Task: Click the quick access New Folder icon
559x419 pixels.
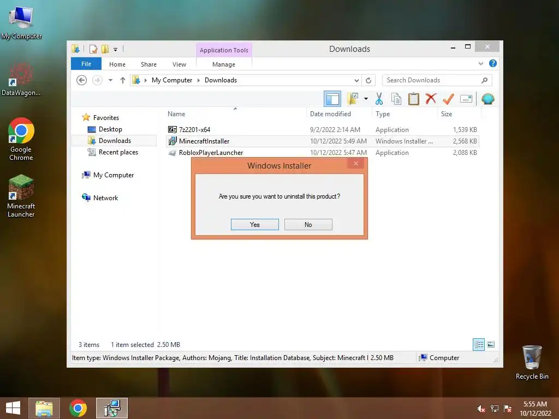Action: click(x=105, y=49)
